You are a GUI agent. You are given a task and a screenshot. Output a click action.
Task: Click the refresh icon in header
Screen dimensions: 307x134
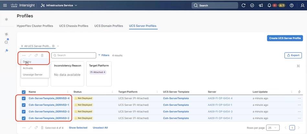(244, 5)
